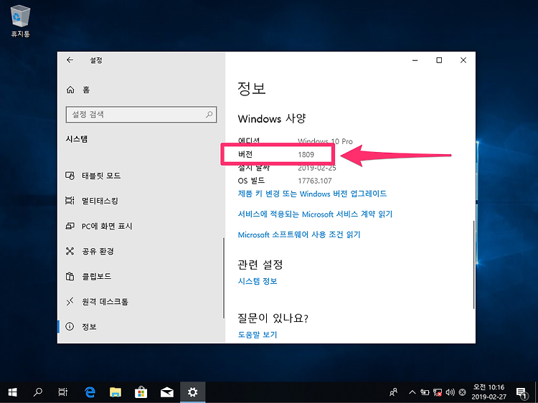The width and height of the screenshot is (538, 403).
Task: Click the Settings gear on taskbar
Action: click(x=192, y=392)
